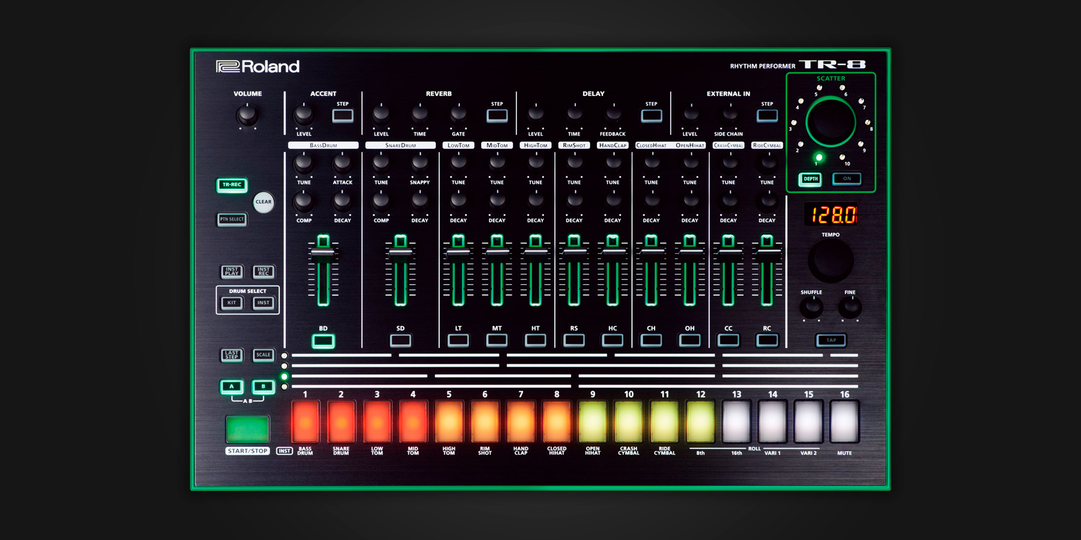The width and height of the screenshot is (1081, 540).
Task: Click the Bass Drum TUNE knob
Action: [x=304, y=163]
